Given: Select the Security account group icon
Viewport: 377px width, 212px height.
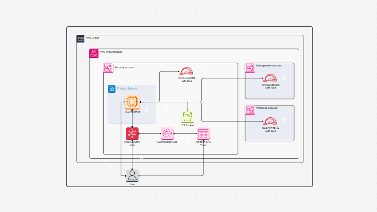Looking at the screenshot, I should (108, 68).
